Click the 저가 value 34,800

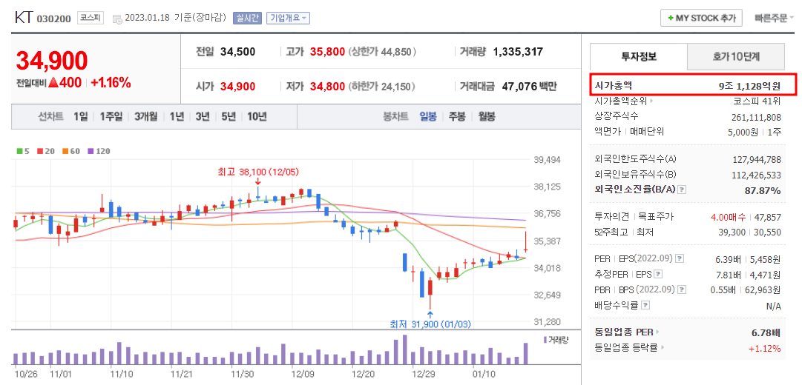(x=327, y=87)
